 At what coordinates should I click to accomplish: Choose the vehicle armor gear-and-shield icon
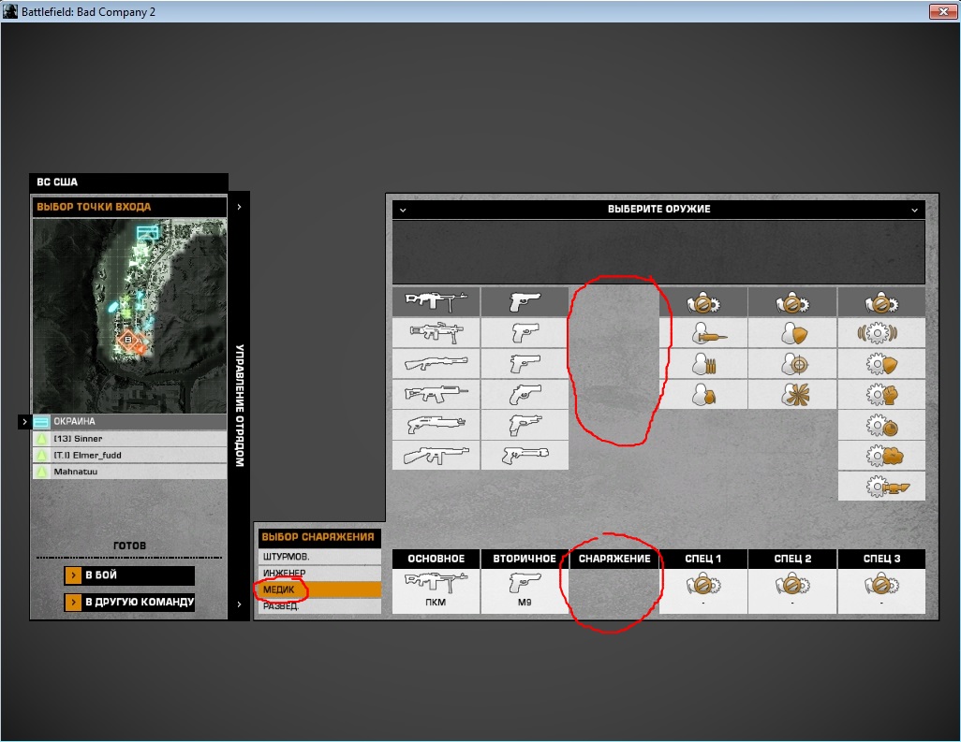tap(881, 364)
